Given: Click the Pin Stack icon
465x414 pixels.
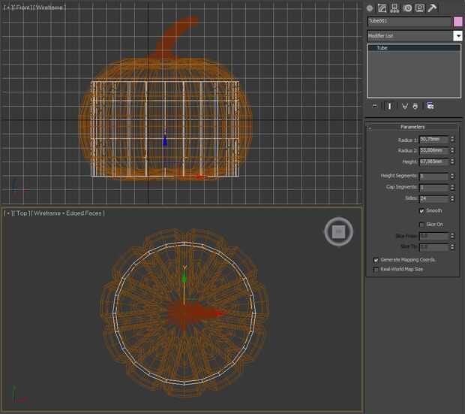Looking at the screenshot, I should point(375,106).
